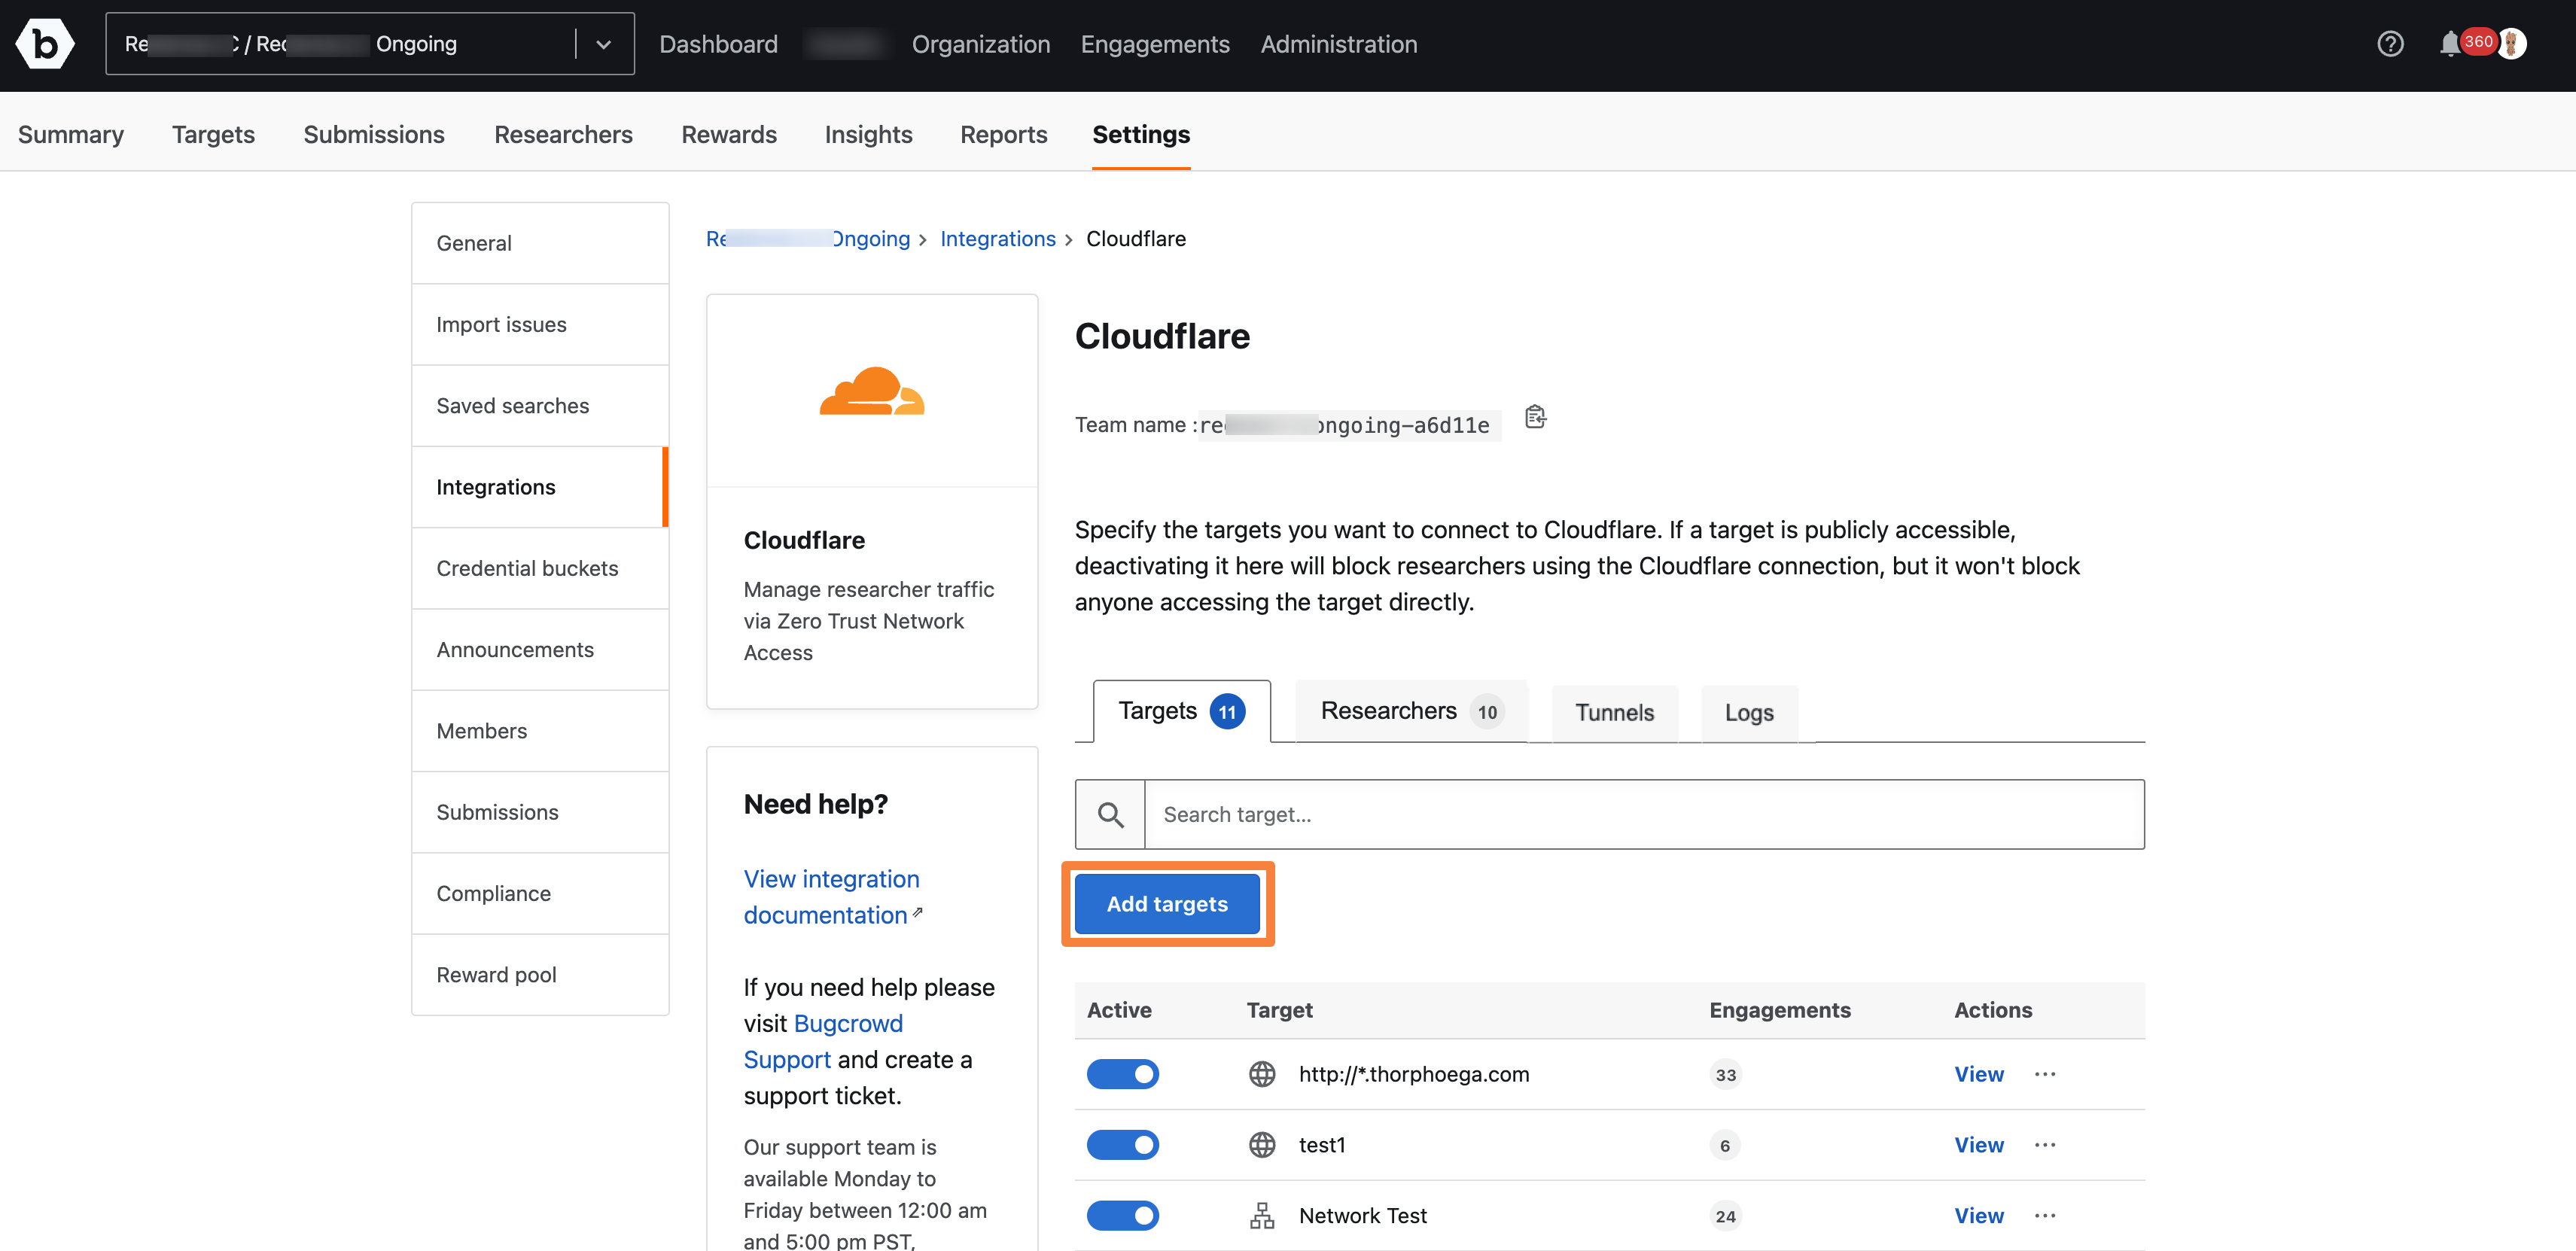Open the user avatar menu
This screenshot has height=1251, width=2576.
click(2511, 44)
